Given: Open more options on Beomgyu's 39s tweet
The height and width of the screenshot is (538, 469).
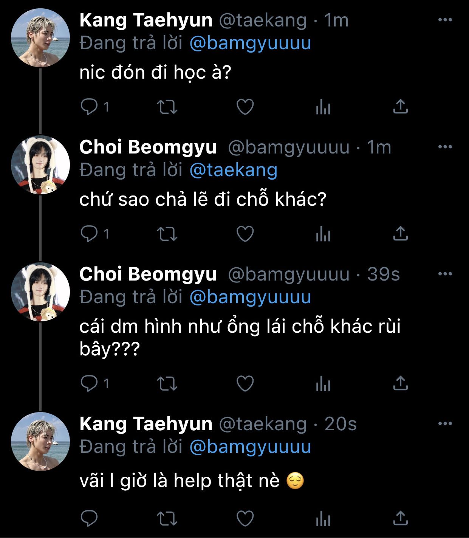Looking at the screenshot, I should (445, 274).
